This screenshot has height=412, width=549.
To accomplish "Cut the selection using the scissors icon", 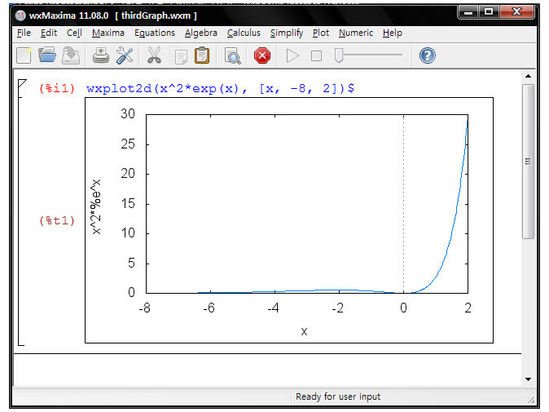I will pyautogui.click(x=154, y=55).
